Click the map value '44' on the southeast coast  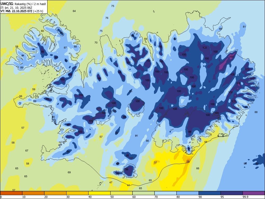pyautogui.click(x=206, y=142)
